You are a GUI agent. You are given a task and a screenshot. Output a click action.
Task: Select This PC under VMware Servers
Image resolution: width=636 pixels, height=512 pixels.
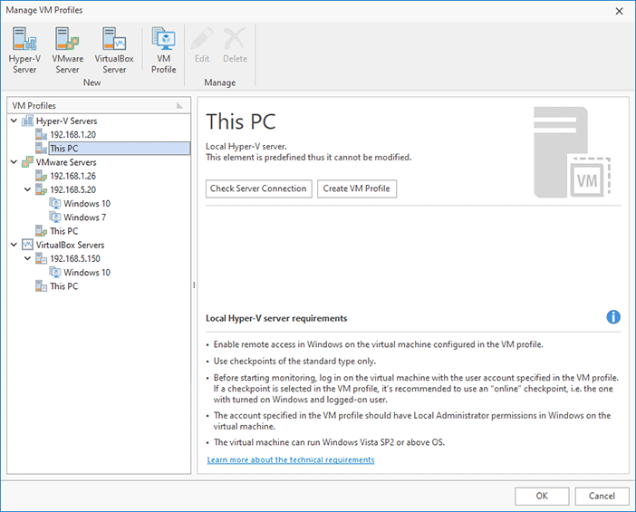(63, 231)
